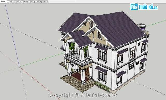Select the front entrance wooden door

click(87, 72)
